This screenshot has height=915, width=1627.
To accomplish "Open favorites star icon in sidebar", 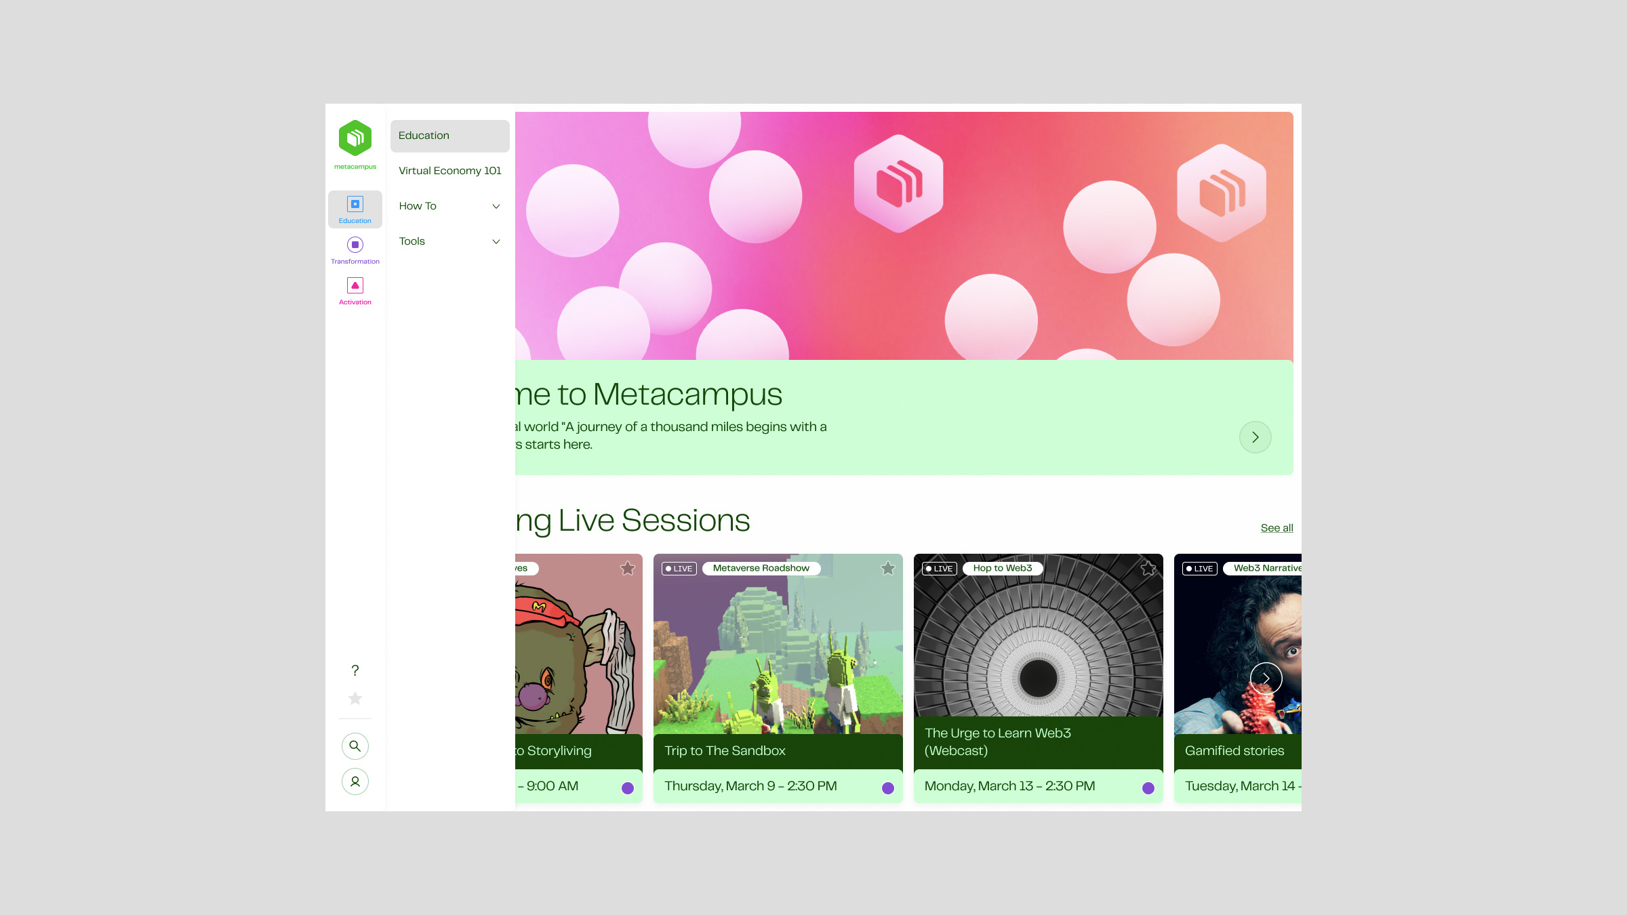I will (x=355, y=698).
